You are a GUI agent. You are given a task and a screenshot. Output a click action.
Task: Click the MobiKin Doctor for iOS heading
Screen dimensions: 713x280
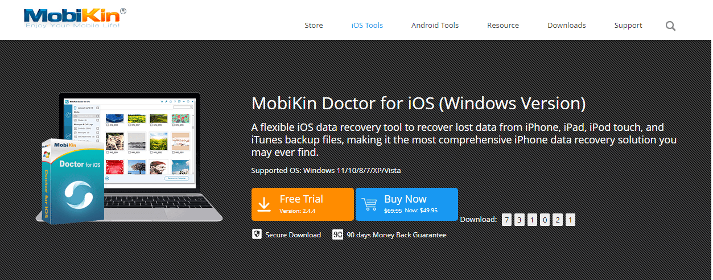(x=418, y=104)
